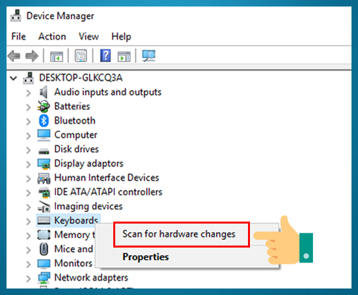Expand the Bluetooth node arrow

(x=28, y=122)
